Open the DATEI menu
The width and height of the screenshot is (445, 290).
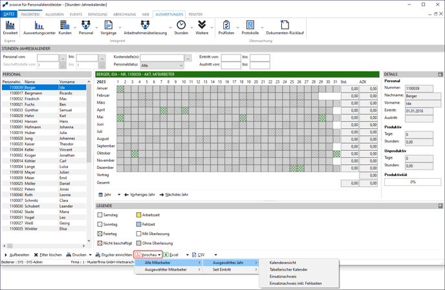coord(9,14)
